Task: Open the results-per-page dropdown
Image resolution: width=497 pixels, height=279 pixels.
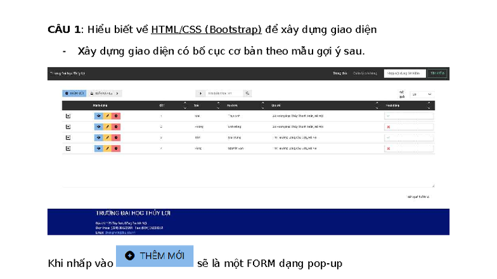Action: pyautogui.click(x=422, y=94)
